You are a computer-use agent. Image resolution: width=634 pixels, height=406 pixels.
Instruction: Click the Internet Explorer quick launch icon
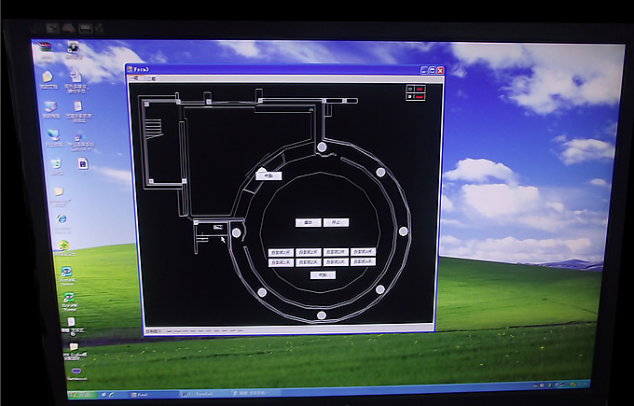coord(112,395)
